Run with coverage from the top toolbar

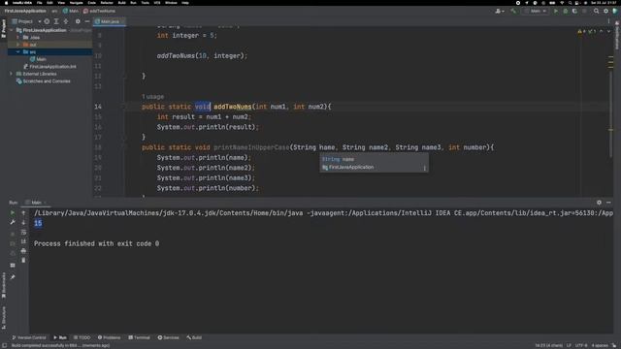[x=574, y=11]
